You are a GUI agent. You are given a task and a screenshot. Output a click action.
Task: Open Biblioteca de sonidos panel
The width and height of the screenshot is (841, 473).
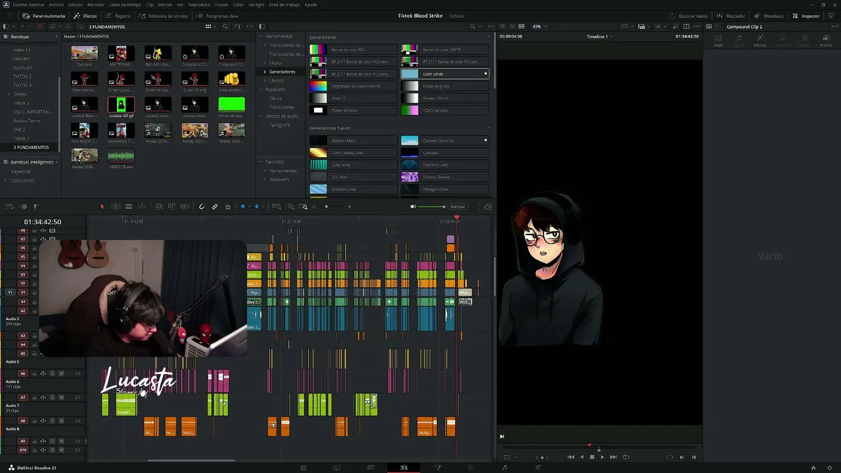162,16
